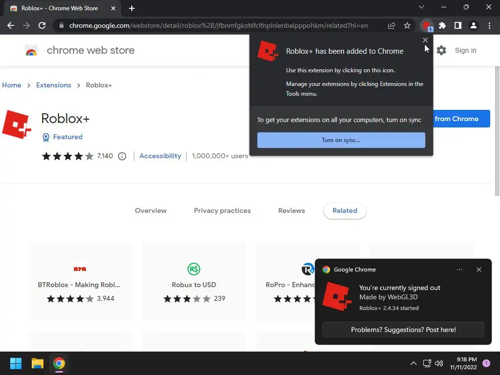Open File Explorer from taskbar
Image resolution: width=500 pixels, height=375 pixels.
tap(37, 363)
